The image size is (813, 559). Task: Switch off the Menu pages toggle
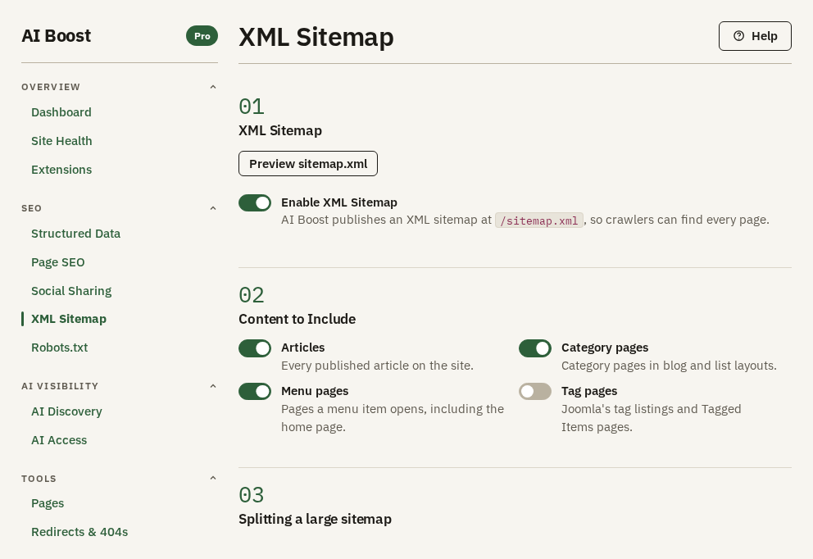255,392
